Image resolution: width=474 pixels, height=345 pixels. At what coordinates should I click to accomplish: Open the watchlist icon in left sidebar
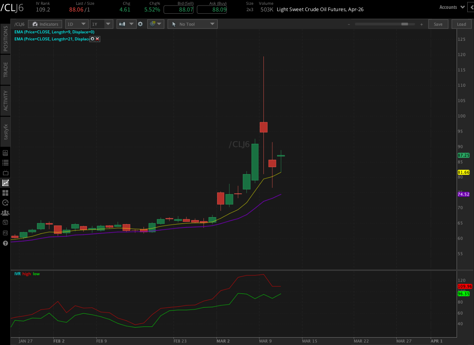pos(5,162)
